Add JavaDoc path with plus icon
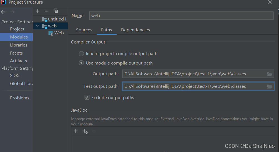The height and width of the screenshot is (152, 279). 76,131
